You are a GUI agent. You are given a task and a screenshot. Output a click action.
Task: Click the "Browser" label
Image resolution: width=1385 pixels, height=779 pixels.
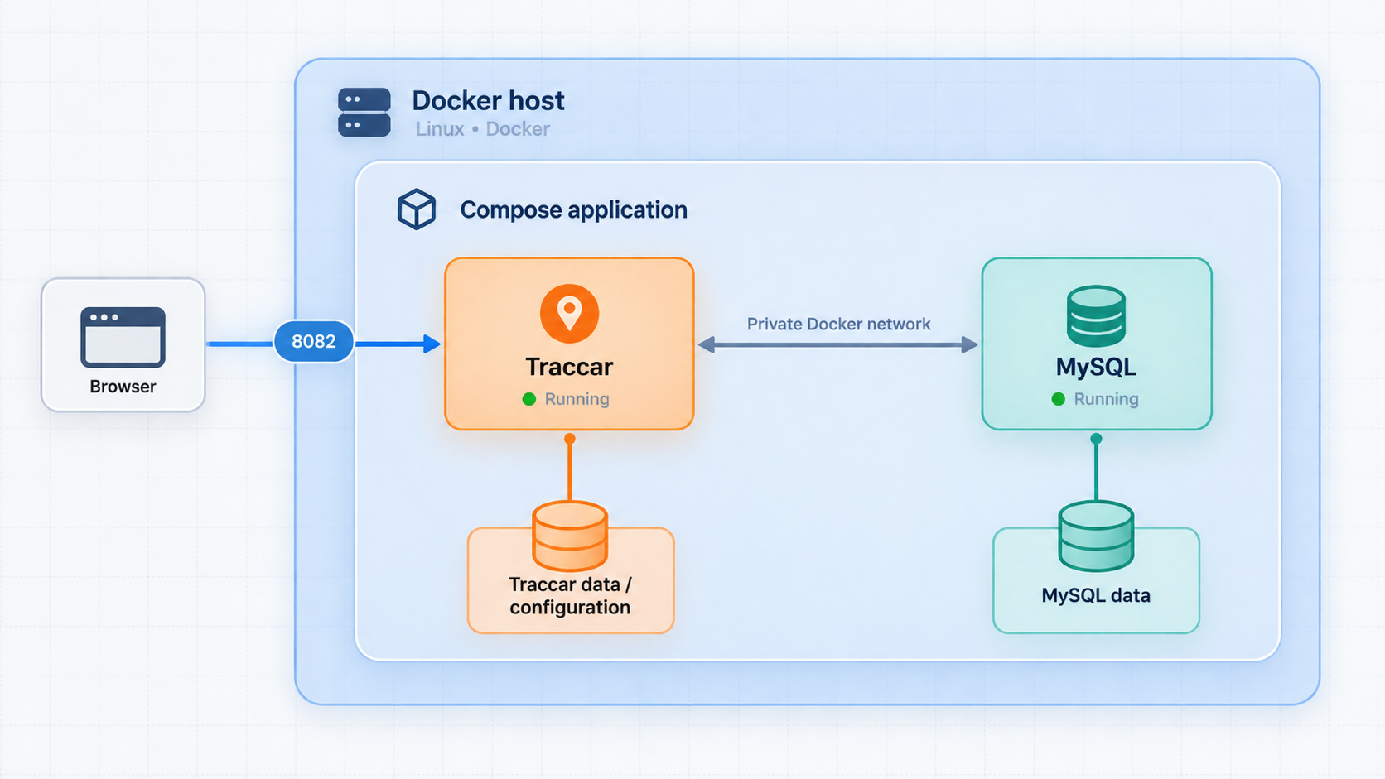123,387
